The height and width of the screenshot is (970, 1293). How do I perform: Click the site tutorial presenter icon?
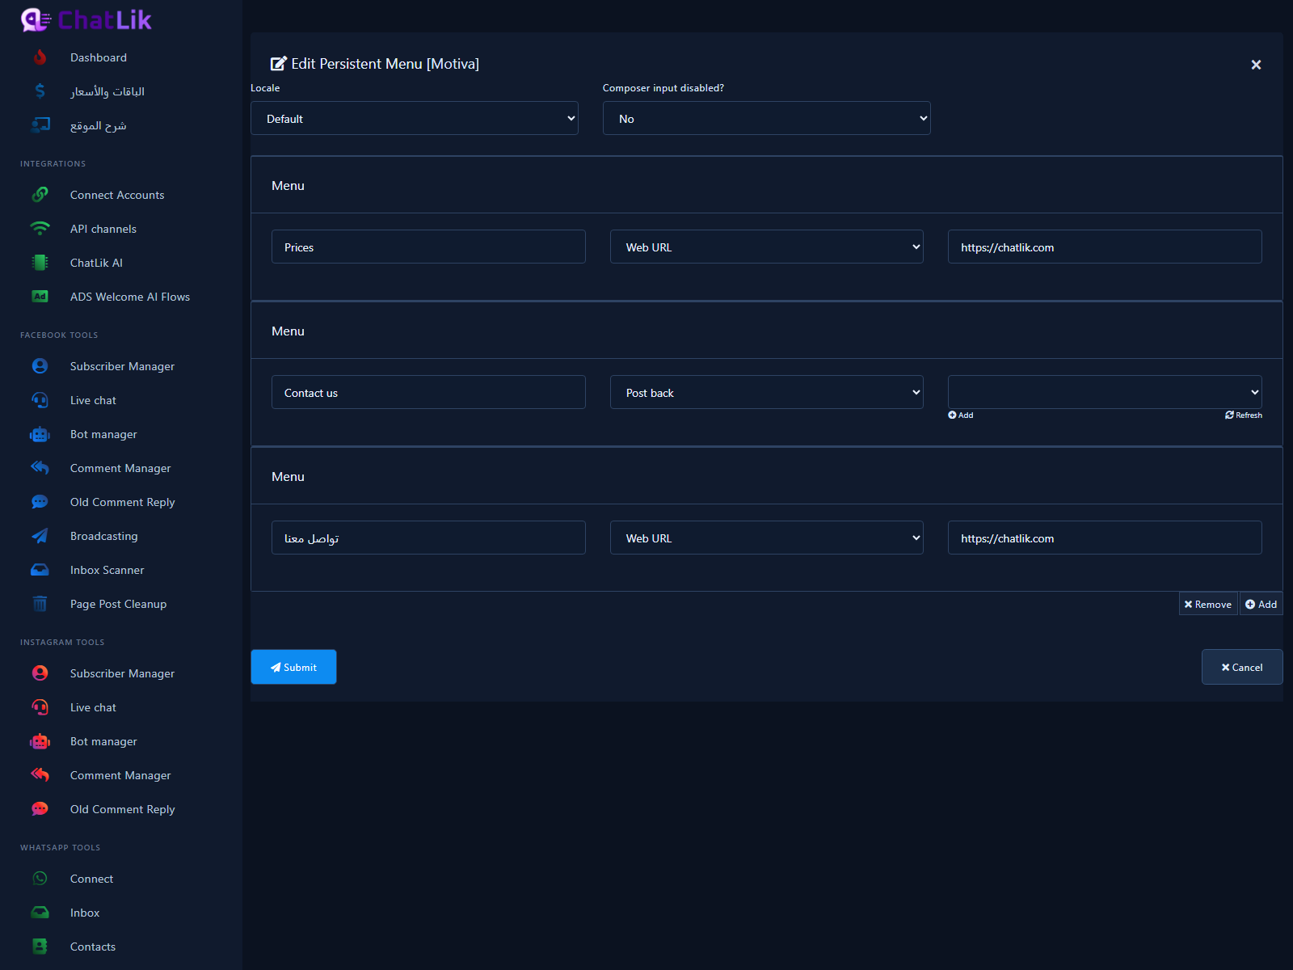40,125
